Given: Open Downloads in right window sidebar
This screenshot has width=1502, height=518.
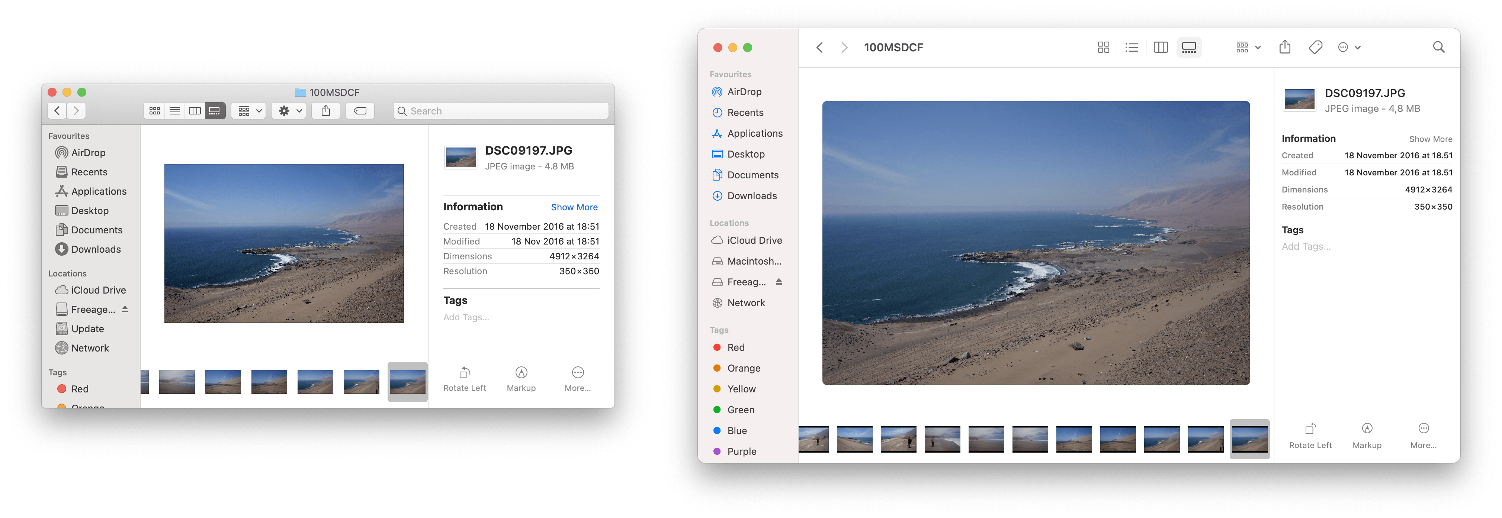Looking at the screenshot, I should click(x=745, y=196).
